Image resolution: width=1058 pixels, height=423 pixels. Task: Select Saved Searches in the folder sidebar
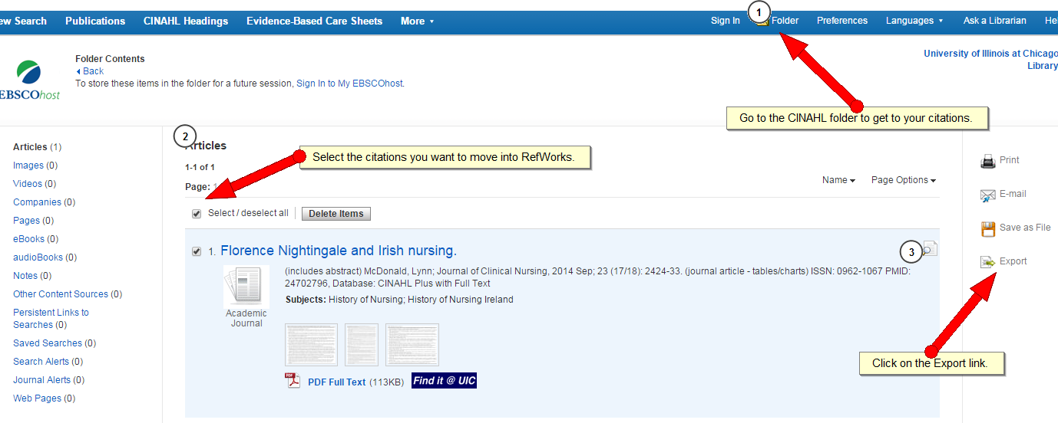55,343
